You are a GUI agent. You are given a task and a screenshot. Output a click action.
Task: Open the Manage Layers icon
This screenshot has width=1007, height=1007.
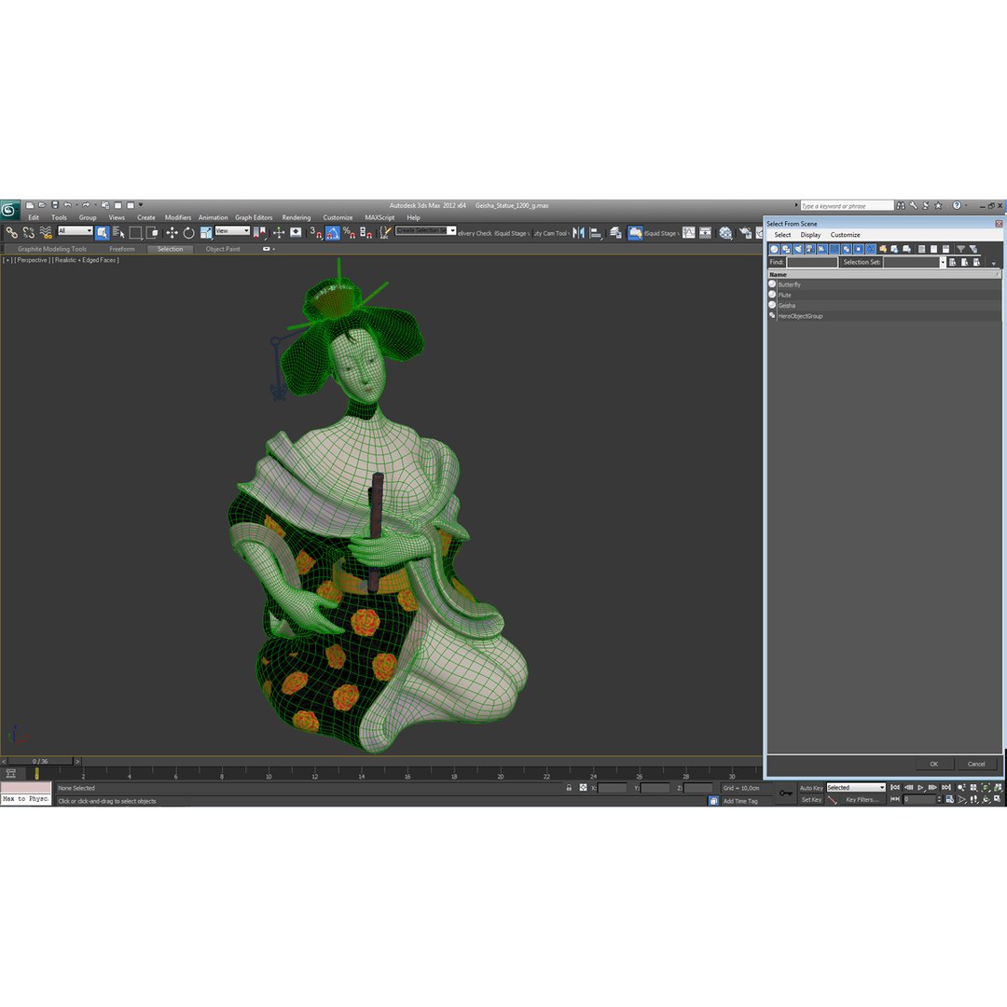(x=616, y=232)
